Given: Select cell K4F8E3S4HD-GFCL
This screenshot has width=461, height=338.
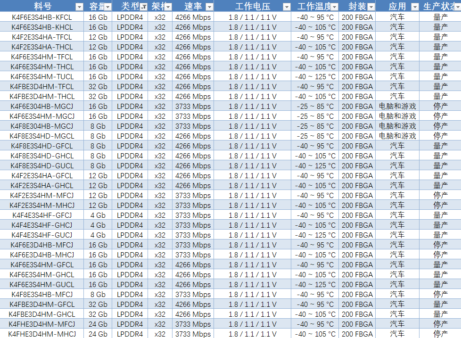Looking at the screenshot, I should pyautogui.click(x=42, y=146).
